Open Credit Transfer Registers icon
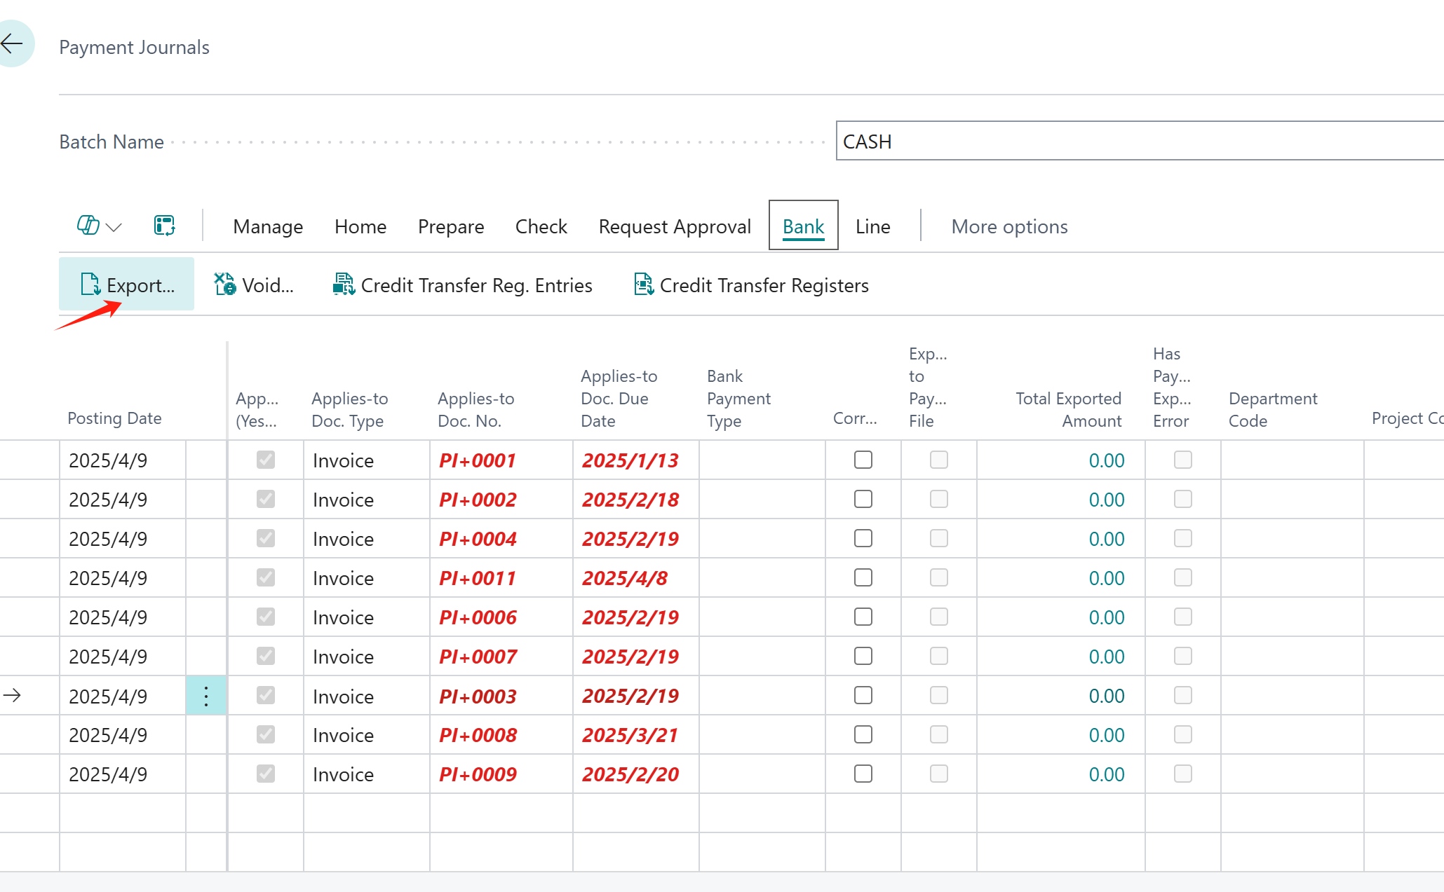Screen dimensions: 1444x892 [x=643, y=284]
